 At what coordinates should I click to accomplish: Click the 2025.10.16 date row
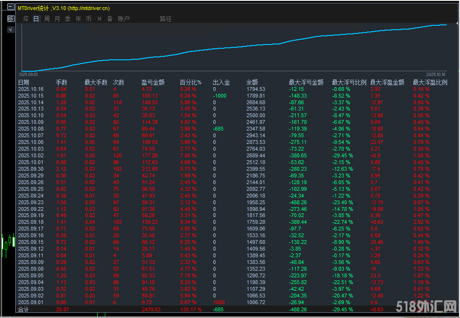[x=31, y=89]
